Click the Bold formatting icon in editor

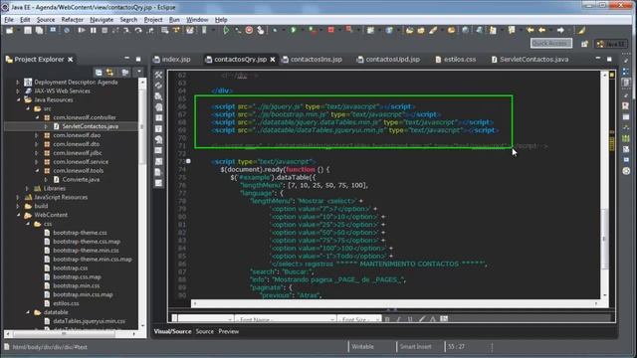click(x=387, y=320)
